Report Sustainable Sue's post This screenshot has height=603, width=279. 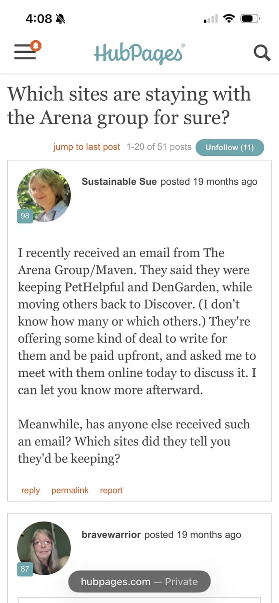point(111,490)
